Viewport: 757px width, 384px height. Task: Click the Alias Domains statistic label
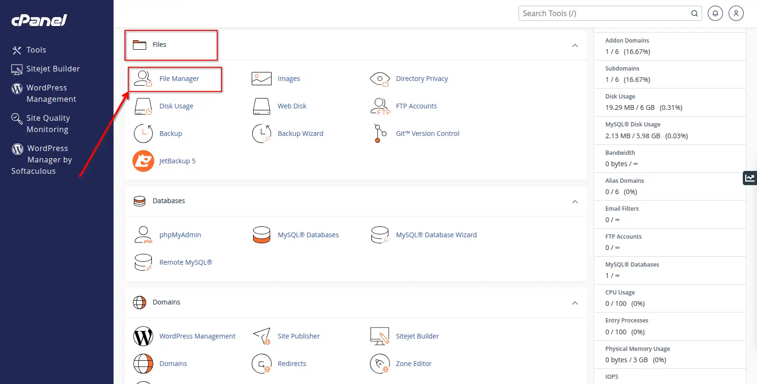click(x=625, y=180)
